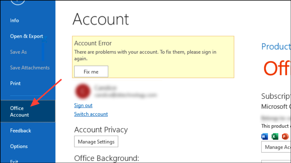The height and width of the screenshot is (163, 291).
Task: Click the Sign out link
Action: click(x=83, y=105)
